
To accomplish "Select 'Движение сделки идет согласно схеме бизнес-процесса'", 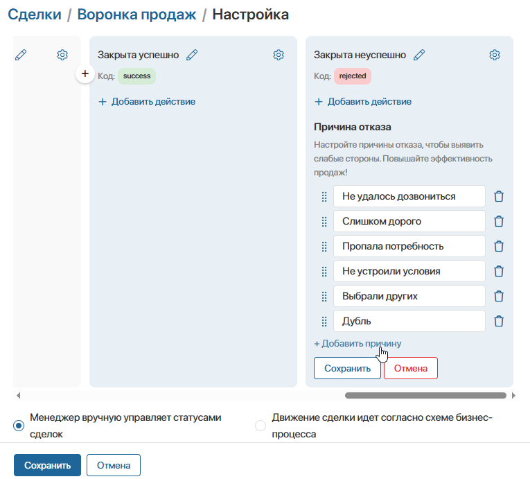I will [x=260, y=426].
